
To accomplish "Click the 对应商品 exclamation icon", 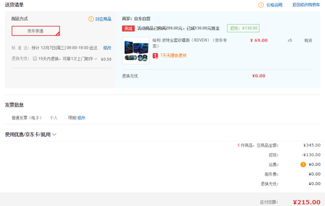I will coord(91,19).
